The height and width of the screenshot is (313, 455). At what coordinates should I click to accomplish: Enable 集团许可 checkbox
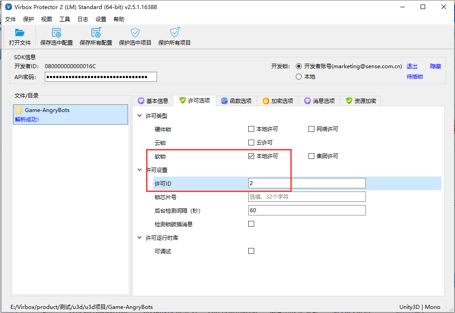pyautogui.click(x=311, y=156)
